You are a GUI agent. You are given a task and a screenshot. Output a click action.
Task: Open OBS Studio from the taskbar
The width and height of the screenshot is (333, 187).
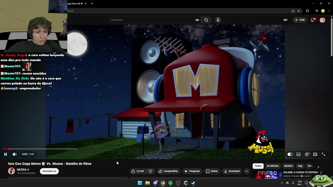(178, 183)
